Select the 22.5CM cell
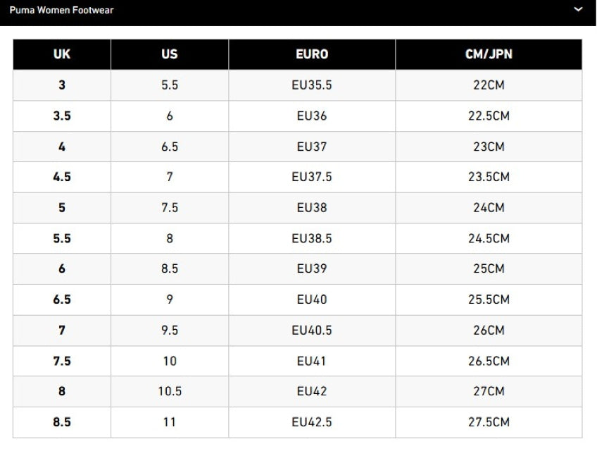 pos(489,116)
